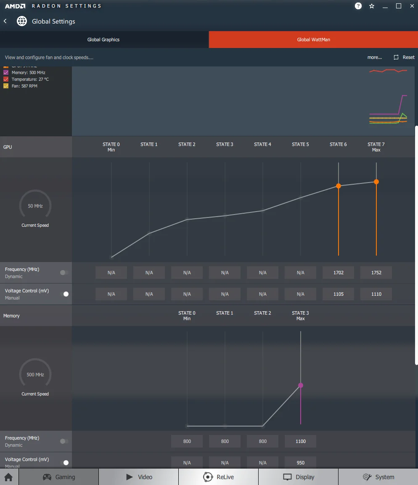Click the back arrow icon
Viewport: 418px width, 485px height.
5,21
